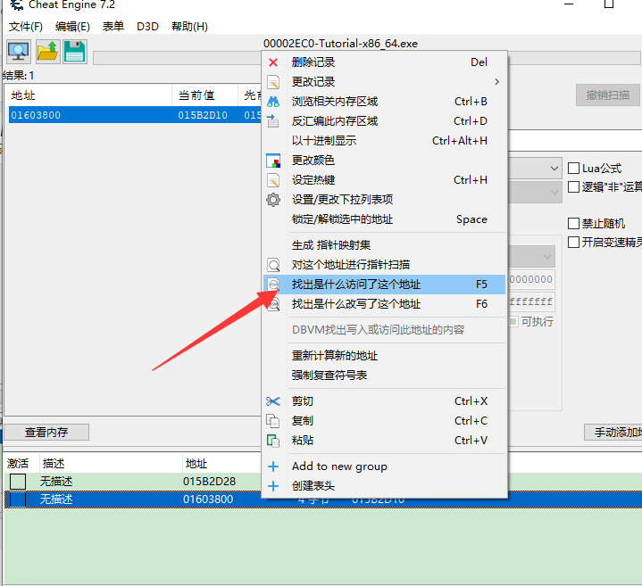Click the paste clipboard icon
The height and width of the screenshot is (586, 642).
(273, 441)
